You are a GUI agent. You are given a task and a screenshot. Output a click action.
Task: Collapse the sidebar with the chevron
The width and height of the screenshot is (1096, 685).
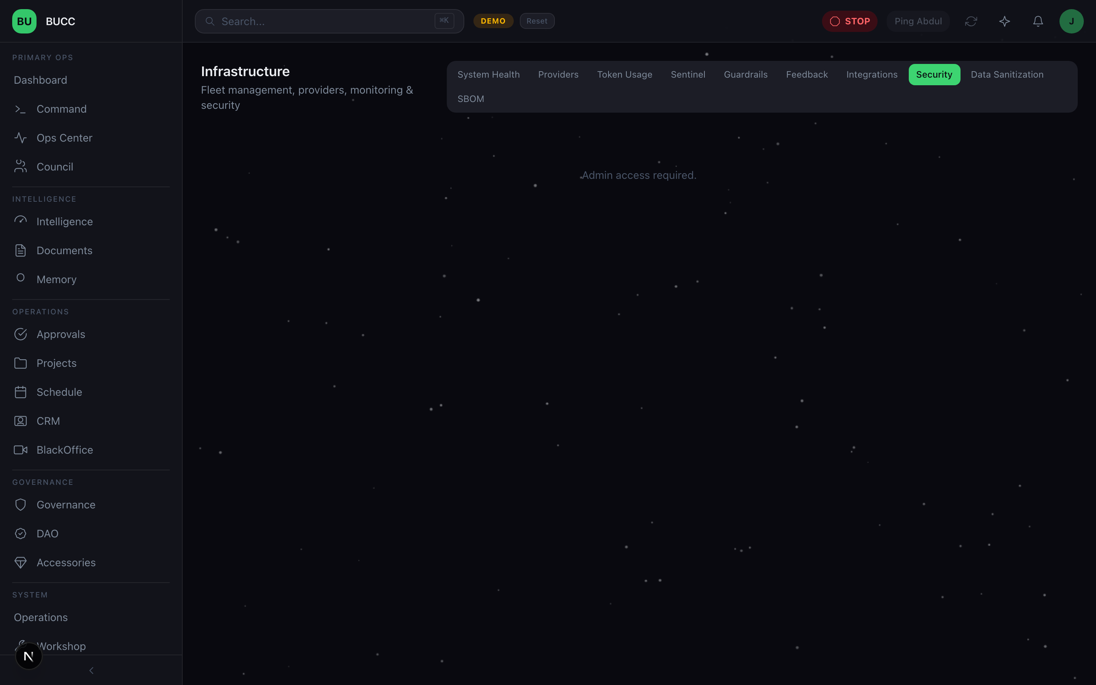[x=91, y=671]
